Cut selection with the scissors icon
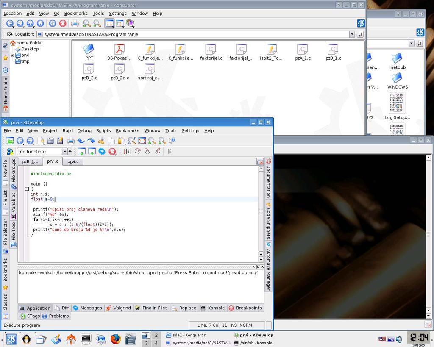Screen dimensions: 434x347 (x=101, y=141)
